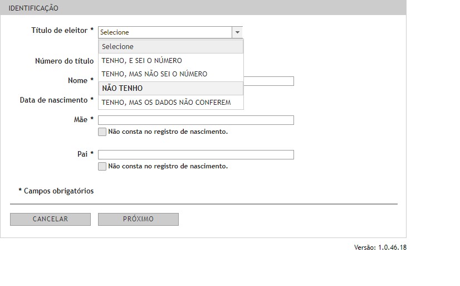Choose 'TENHO, MAS NÃO SEI O NÚMERO' option
460x286 pixels.
(171, 74)
